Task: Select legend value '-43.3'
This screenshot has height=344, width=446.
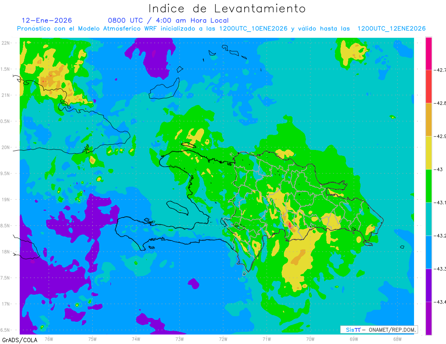Action: click(439, 269)
